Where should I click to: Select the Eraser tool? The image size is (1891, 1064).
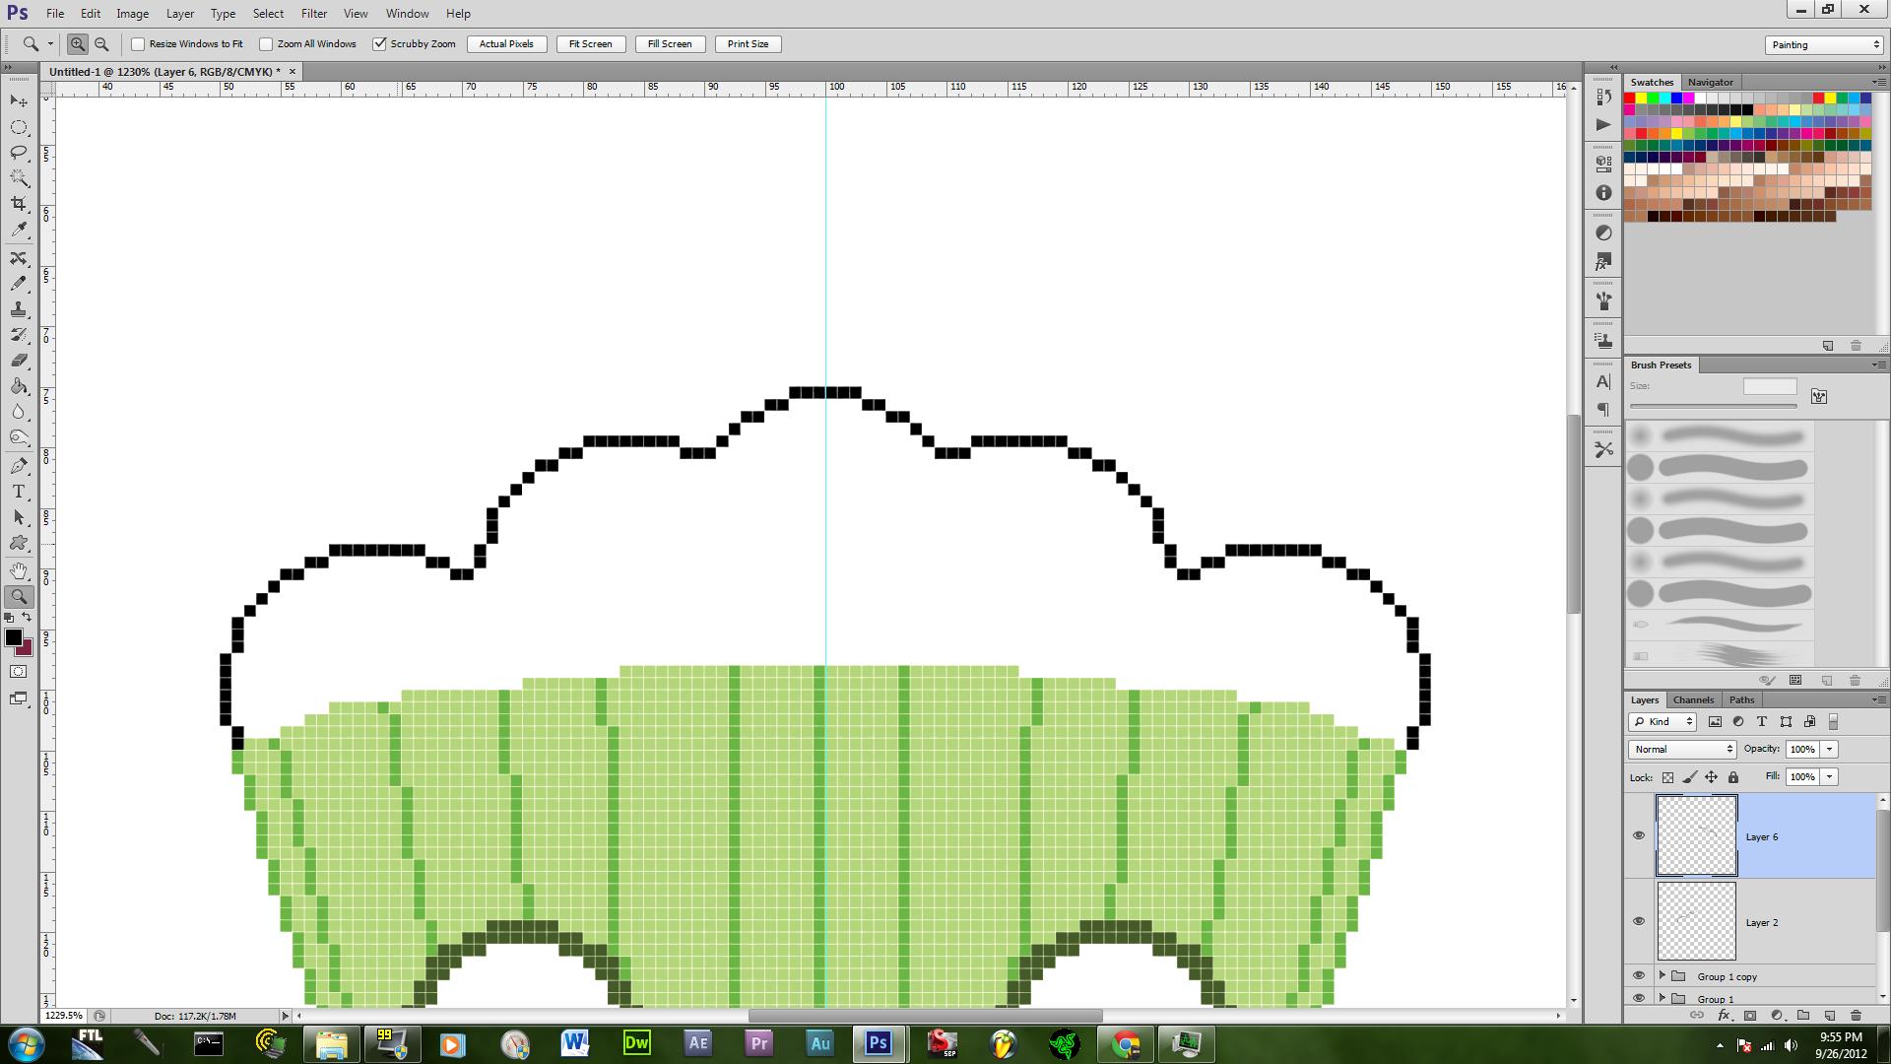coord(19,361)
